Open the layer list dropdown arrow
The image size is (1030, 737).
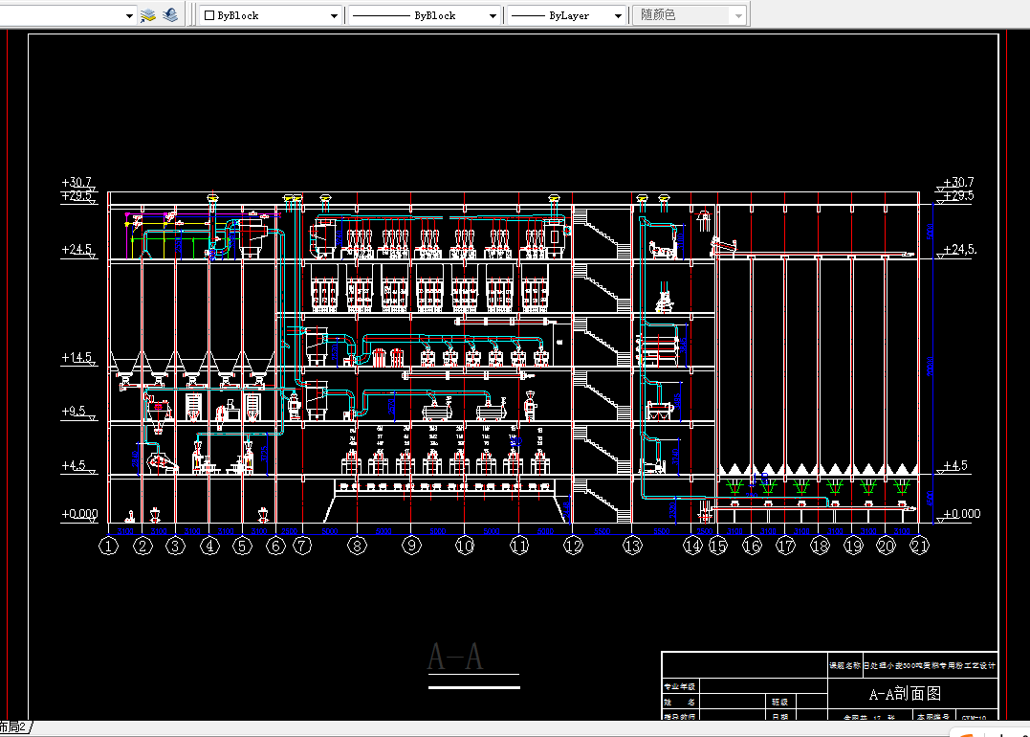click(x=129, y=15)
